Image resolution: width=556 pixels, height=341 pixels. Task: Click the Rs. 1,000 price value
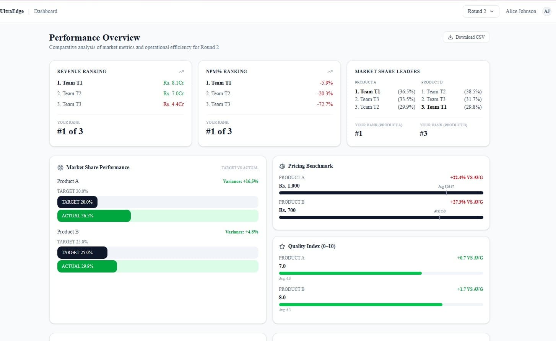click(289, 186)
